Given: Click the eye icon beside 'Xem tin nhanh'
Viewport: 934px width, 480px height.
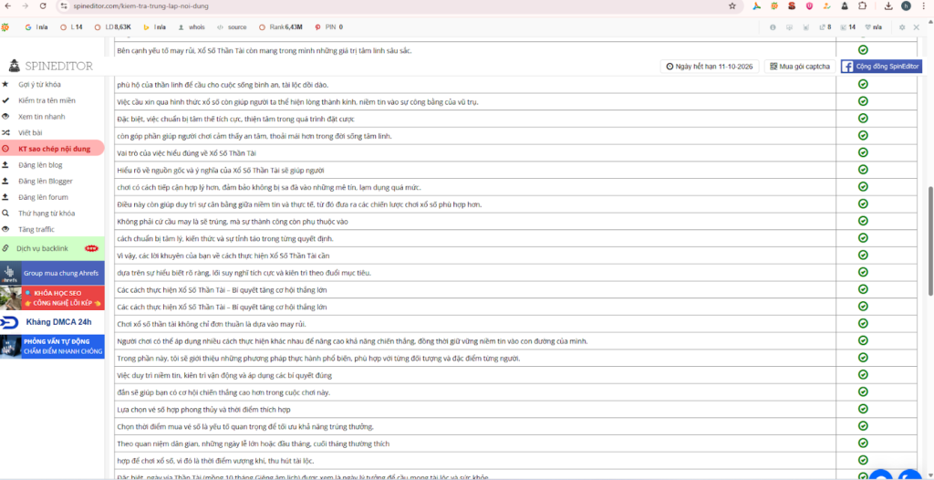Looking at the screenshot, I should 5,116.
